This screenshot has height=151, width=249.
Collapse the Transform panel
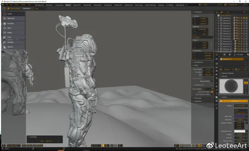(x=197, y=12)
